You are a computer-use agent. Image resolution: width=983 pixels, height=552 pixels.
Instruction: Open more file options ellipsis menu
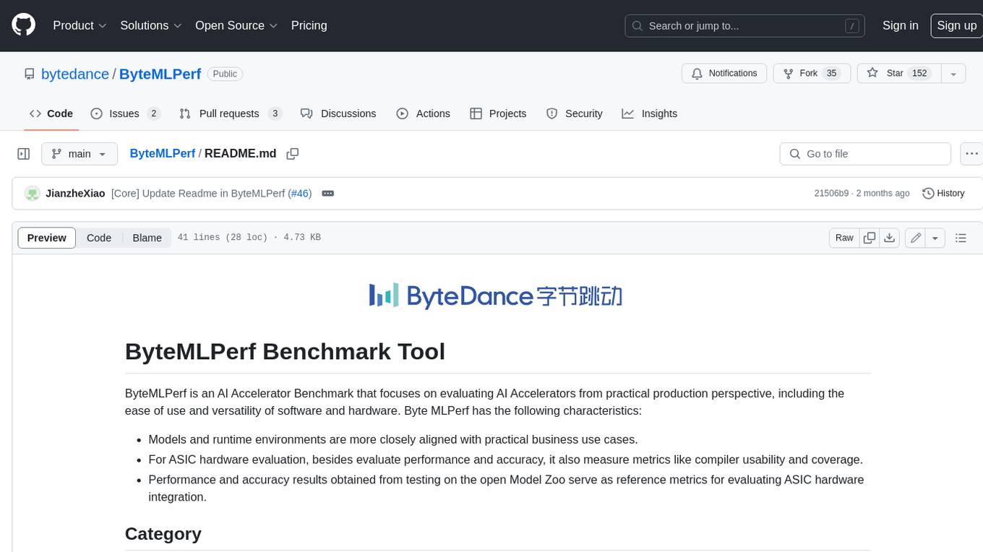point(971,154)
